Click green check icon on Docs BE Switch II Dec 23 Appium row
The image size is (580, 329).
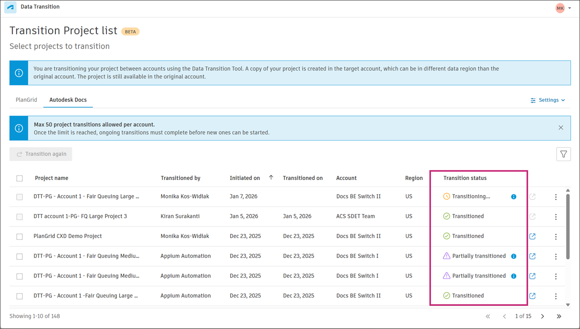pos(446,296)
